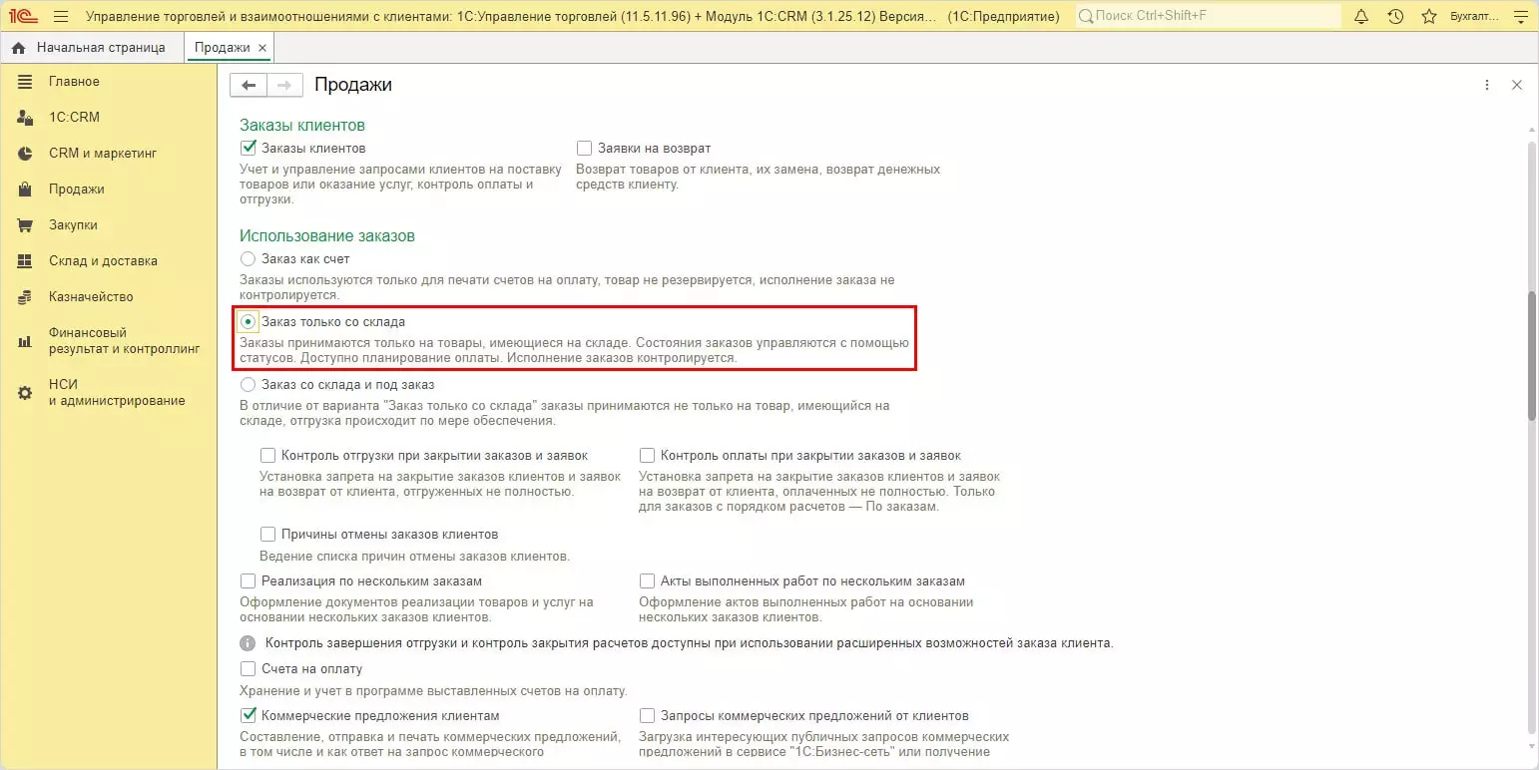Check Акты выполненных работ по нескольким заказам
The height and width of the screenshot is (770, 1539).
click(647, 581)
